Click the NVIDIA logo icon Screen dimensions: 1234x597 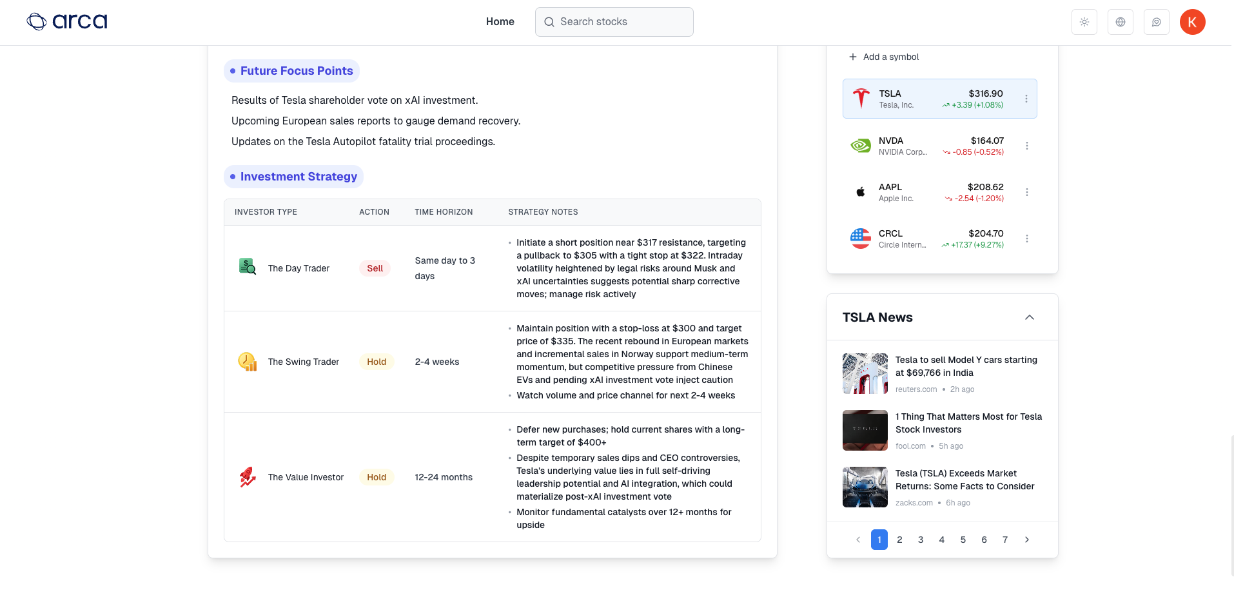(x=861, y=146)
